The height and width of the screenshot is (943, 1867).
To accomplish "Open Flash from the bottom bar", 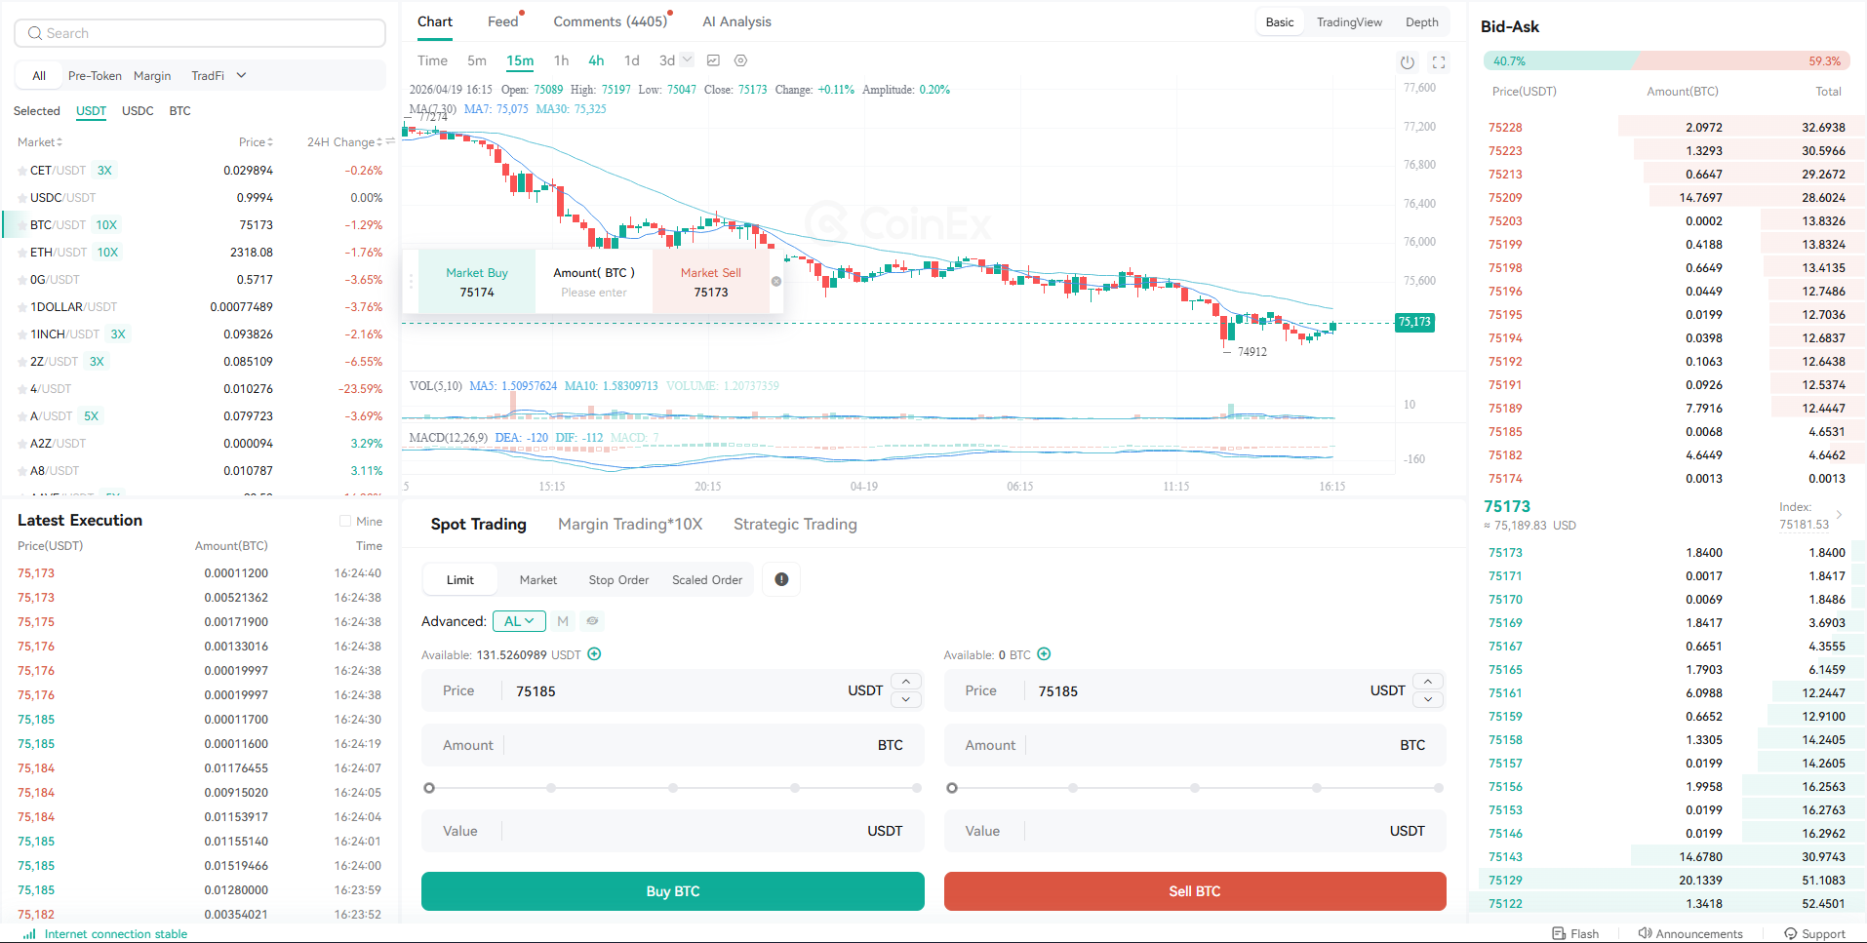I will (x=1575, y=933).
